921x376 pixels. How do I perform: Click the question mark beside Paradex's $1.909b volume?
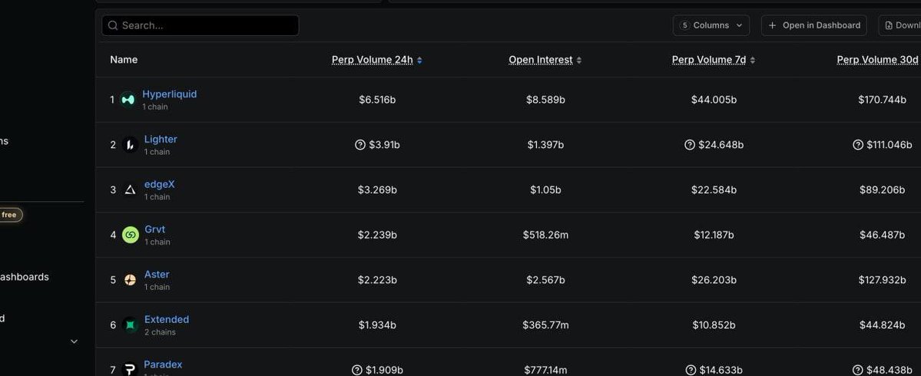356,370
